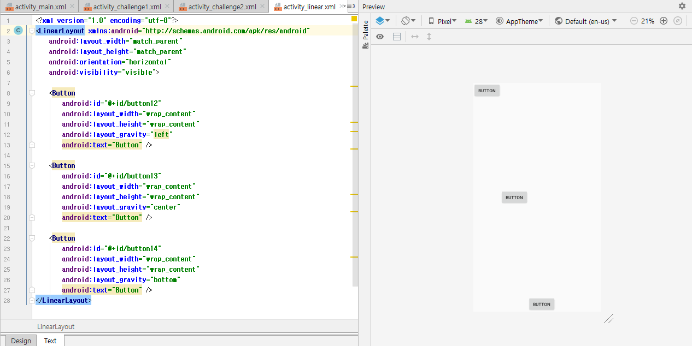The width and height of the screenshot is (692, 346).
Task: Click the expand vertically icon
Action: point(429,37)
